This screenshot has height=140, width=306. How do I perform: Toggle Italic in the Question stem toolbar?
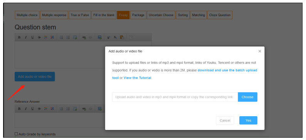pos(25,37)
